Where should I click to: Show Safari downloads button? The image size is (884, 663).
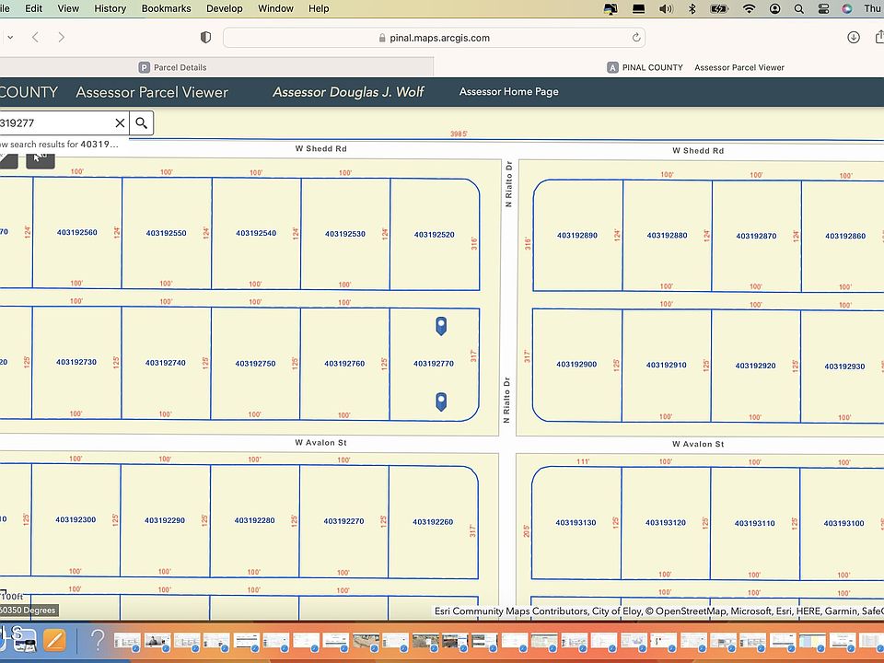click(854, 38)
